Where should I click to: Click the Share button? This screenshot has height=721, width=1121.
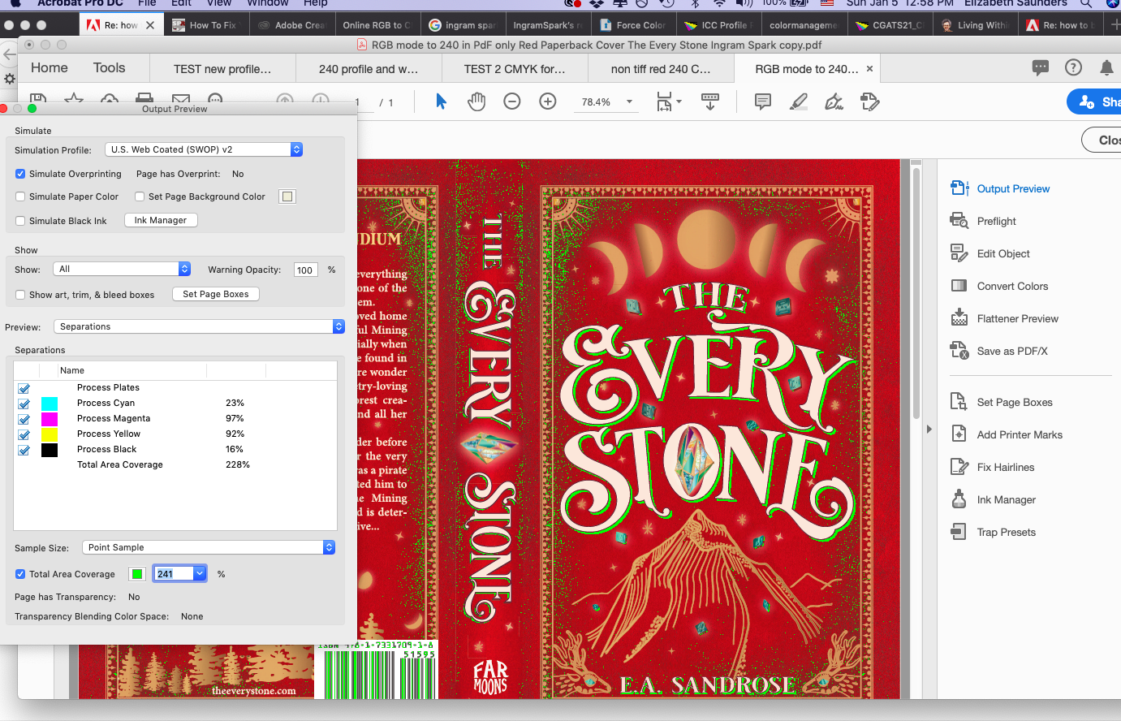pyautogui.click(x=1095, y=101)
